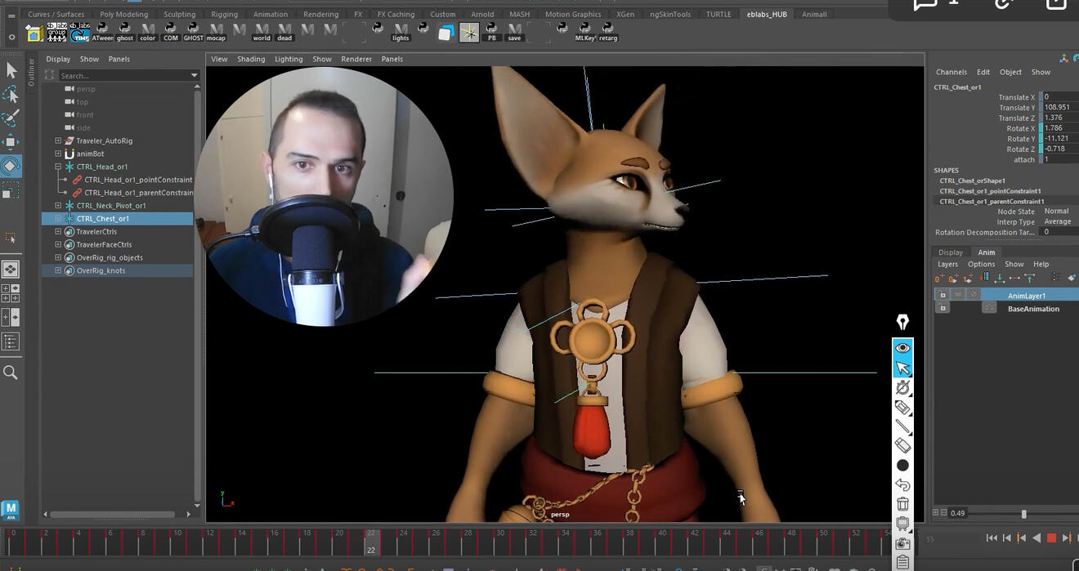1079x571 pixels.
Task: Switch to the Rigging shelf tab
Action: 224,14
